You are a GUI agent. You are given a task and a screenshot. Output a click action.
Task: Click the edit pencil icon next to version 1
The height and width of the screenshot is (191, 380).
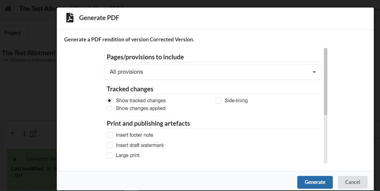point(33,134)
